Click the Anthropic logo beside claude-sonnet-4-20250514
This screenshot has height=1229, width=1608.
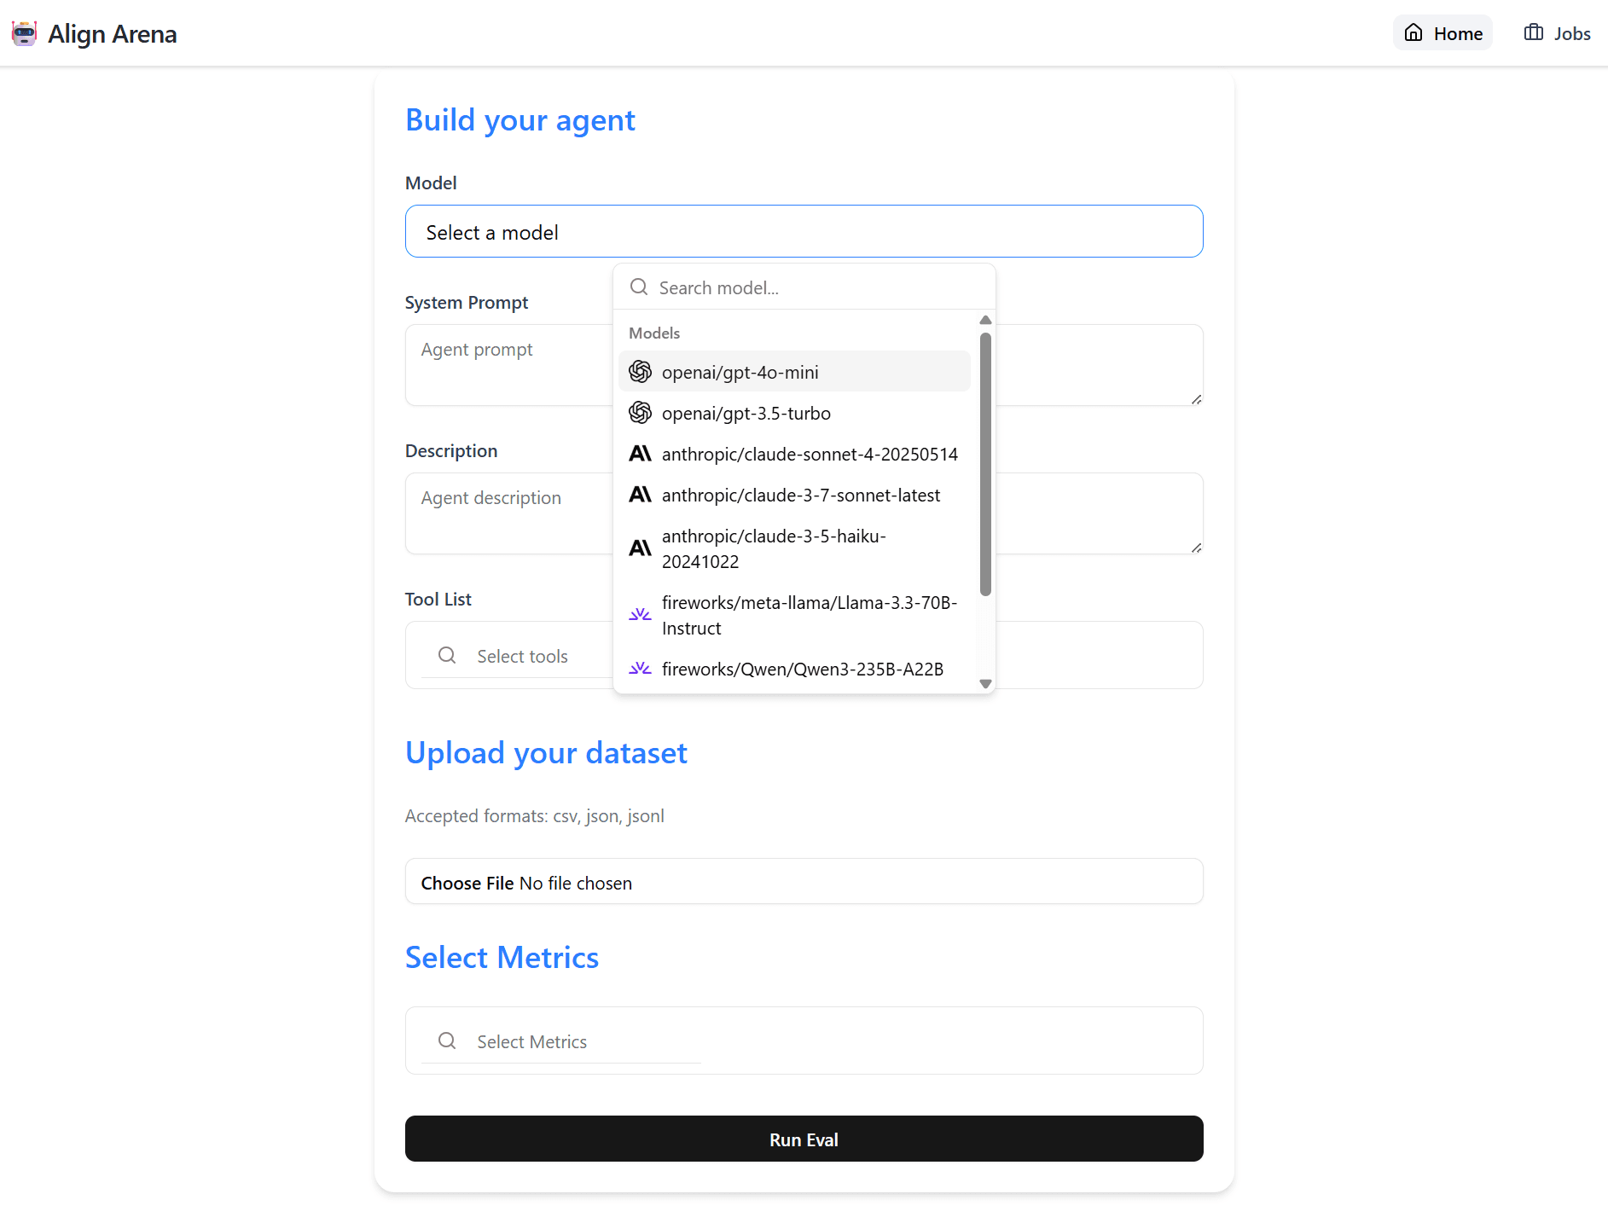[640, 454]
